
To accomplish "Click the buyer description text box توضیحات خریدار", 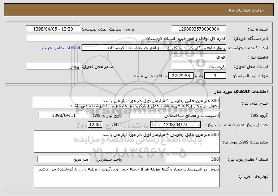I will [127, 176].
